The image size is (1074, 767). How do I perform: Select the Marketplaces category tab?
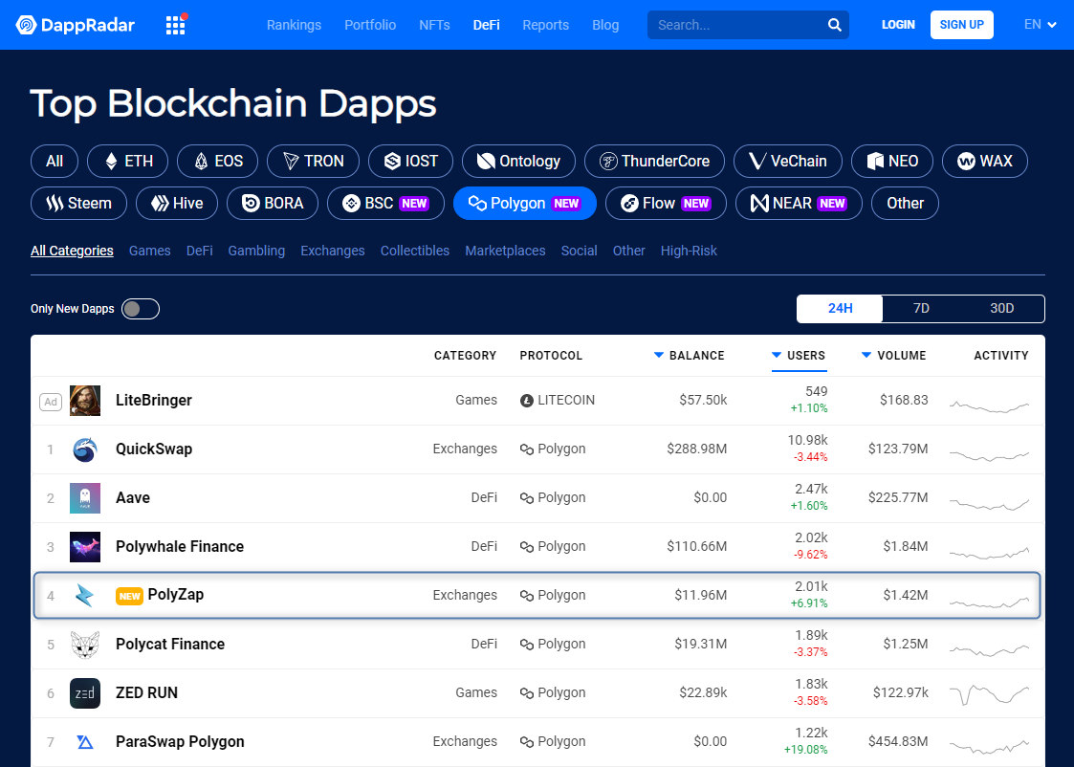pyautogui.click(x=505, y=251)
